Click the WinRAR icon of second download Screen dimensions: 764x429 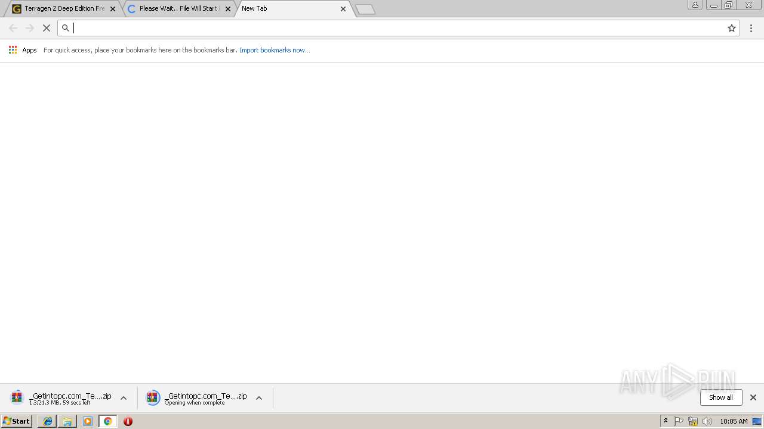tap(153, 398)
